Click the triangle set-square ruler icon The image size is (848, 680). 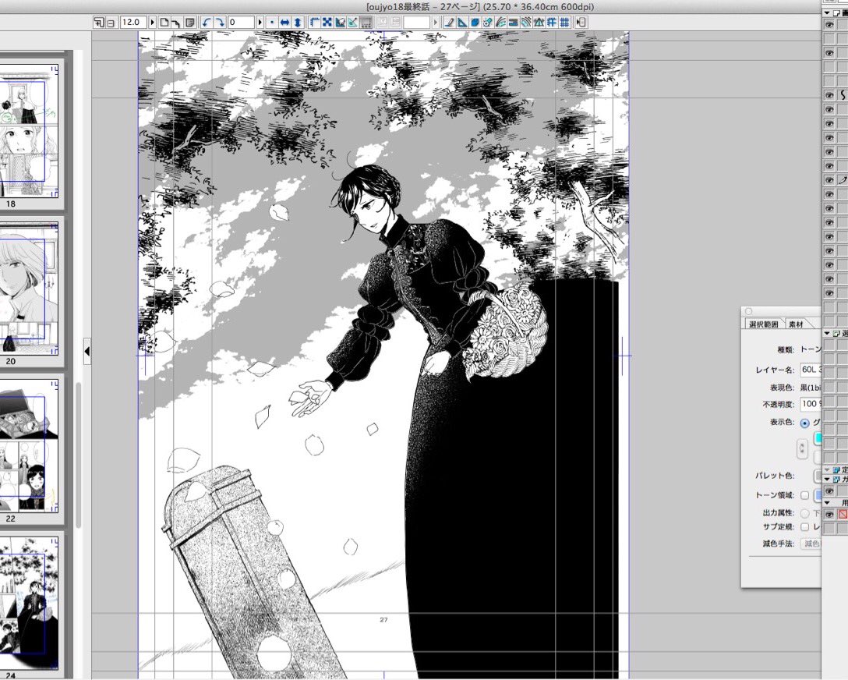pos(462,22)
